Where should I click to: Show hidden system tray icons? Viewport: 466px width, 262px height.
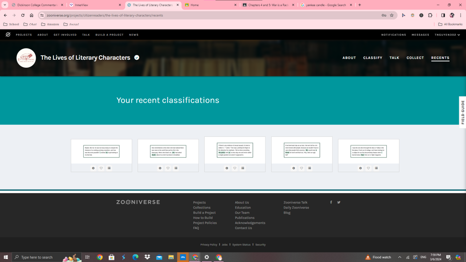400,257
